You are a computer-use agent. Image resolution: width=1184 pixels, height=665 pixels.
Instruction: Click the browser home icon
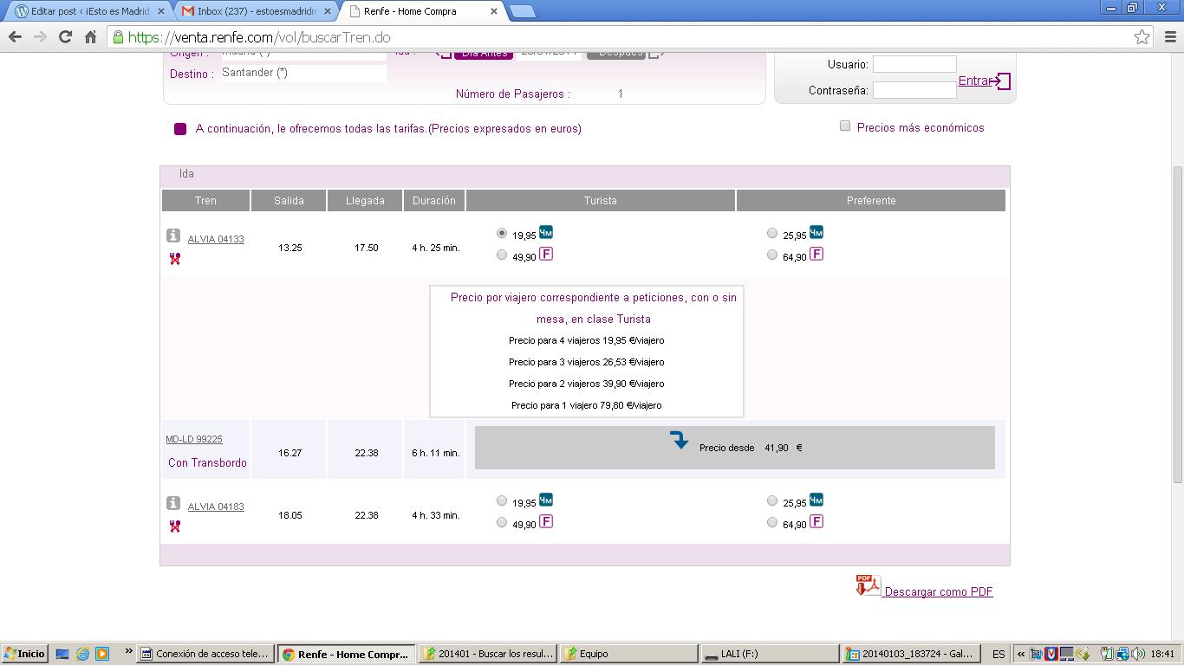[x=90, y=36]
